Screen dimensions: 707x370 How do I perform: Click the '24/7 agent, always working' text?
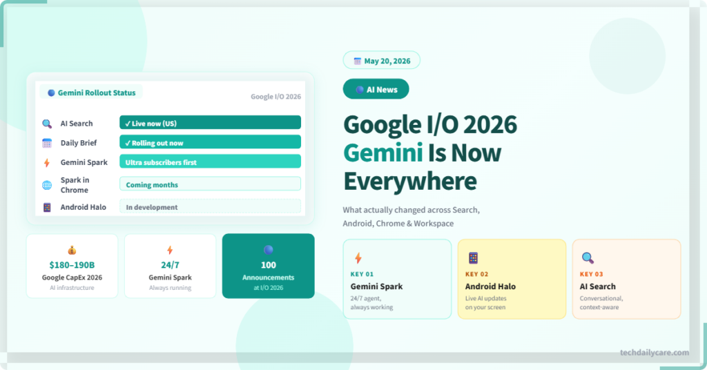tap(371, 303)
